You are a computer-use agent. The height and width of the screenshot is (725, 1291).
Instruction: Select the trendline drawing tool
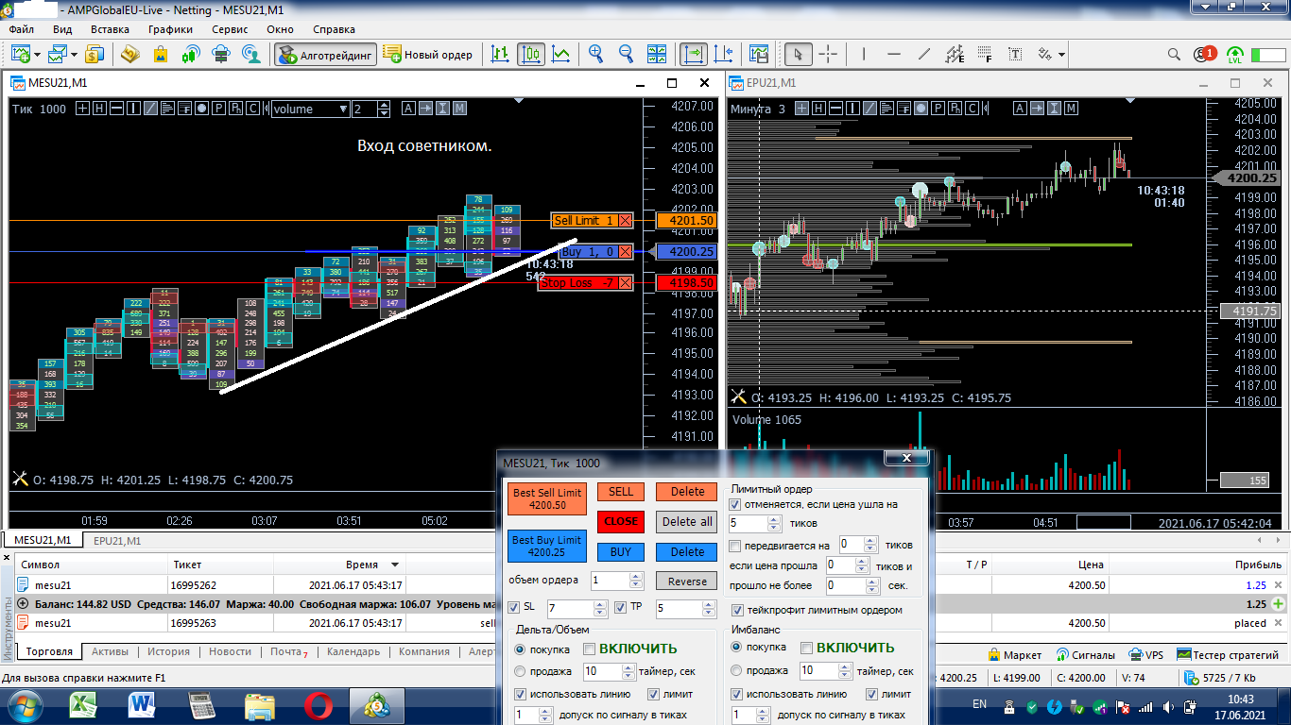pyautogui.click(x=924, y=54)
